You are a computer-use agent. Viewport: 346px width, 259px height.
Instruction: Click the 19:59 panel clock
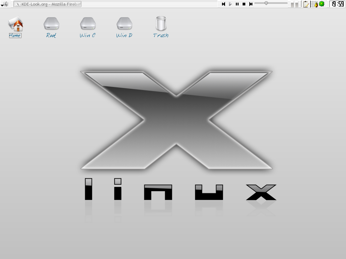coord(338,4)
